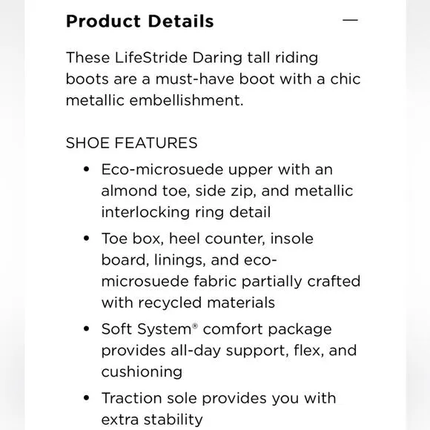This screenshot has width=430, height=430.
Task: Click the words 'LifeStride' in description
Action: point(151,58)
